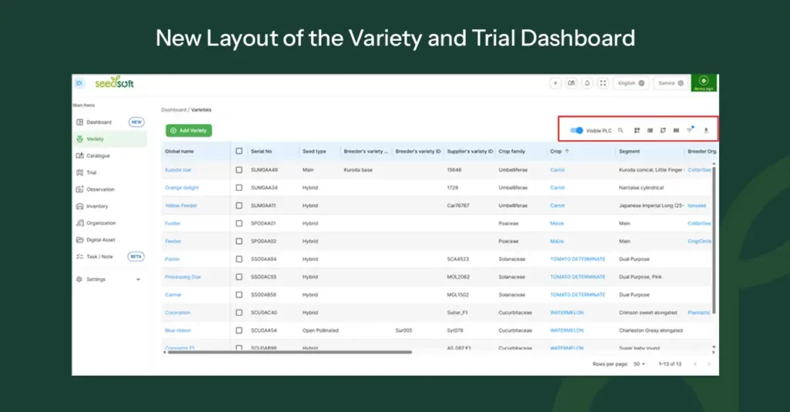Open notifications bell icon
This screenshot has width=790, height=412.
pos(587,83)
